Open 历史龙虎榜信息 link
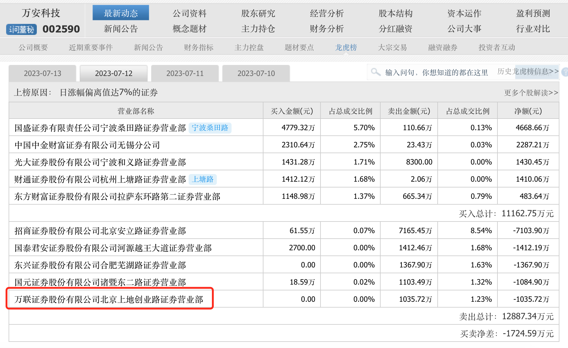568x348 pixels. coord(528,71)
